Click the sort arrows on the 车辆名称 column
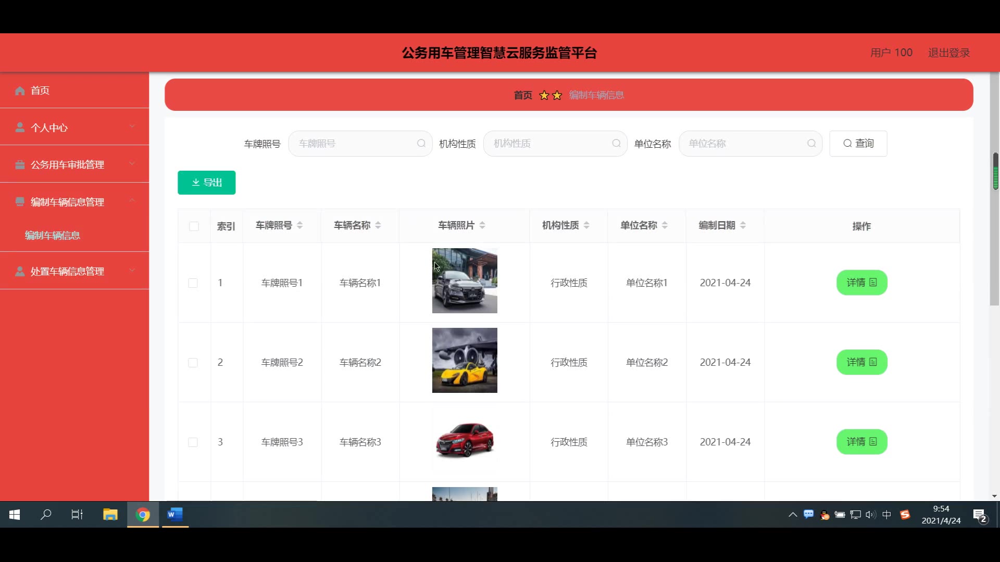This screenshot has height=562, width=1000. (x=378, y=225)
